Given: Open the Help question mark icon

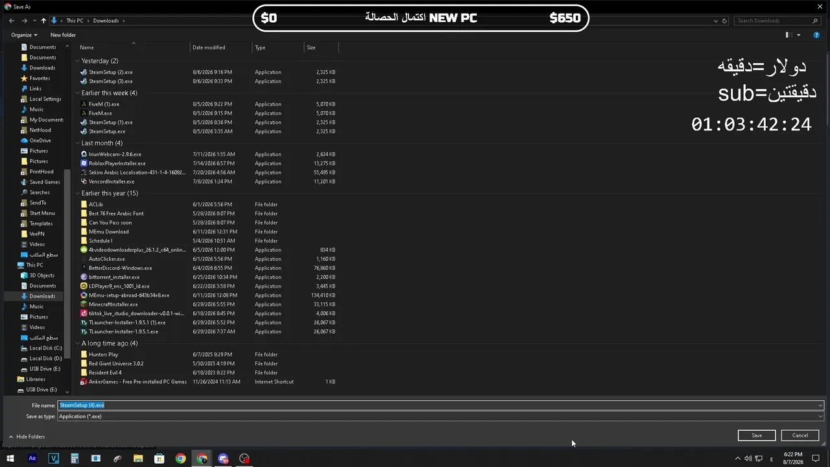Looking at the screenshot, I should (x=816, y=35).
